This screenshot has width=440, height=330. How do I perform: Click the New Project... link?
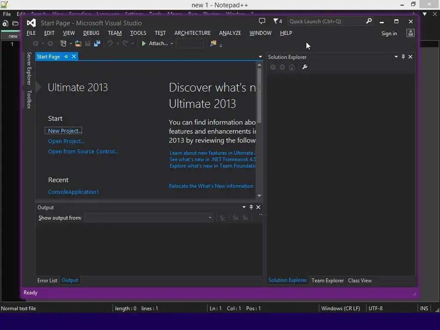point(65,131)
